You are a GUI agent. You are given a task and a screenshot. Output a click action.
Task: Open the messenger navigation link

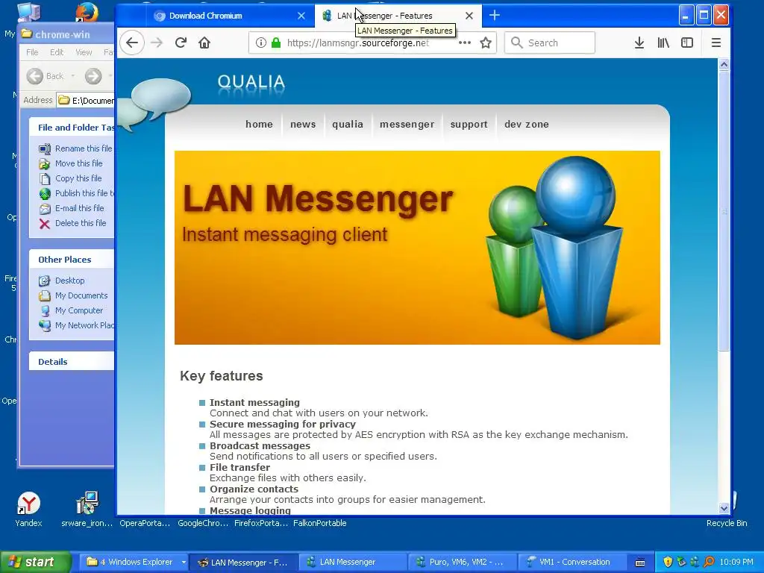click(407, 125)
